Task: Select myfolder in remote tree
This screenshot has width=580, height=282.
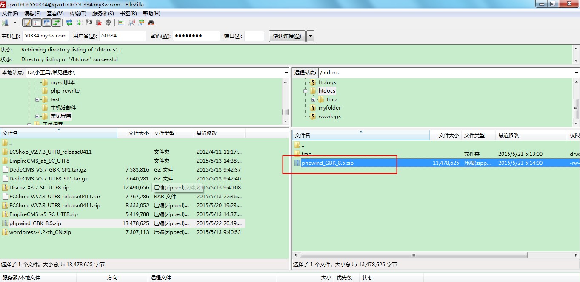Action: [329, 108]
